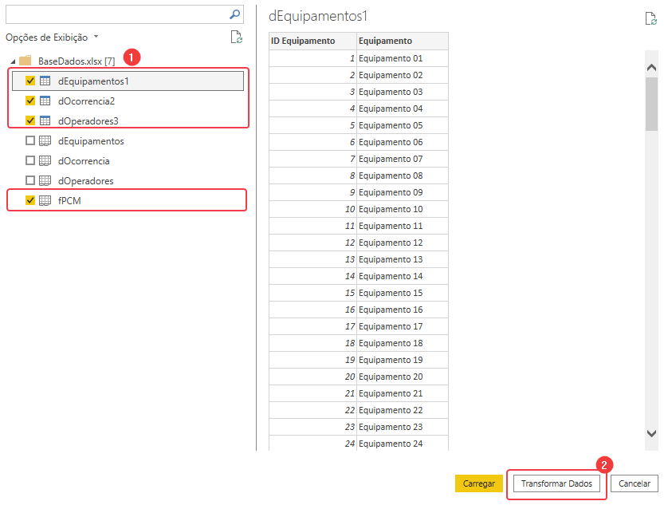Tick the dOcorrencia sheet checkbox
The height and width of the screenshot is (505, 668).
[30, 160]
